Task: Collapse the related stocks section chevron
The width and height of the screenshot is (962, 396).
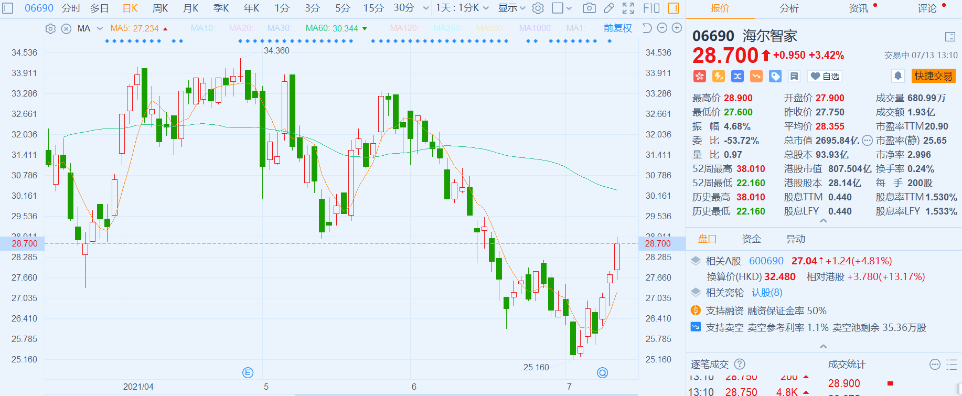Action: tap(824, 347)
